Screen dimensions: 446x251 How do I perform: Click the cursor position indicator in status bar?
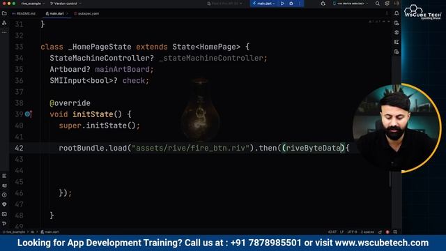[x=332, y=232]
